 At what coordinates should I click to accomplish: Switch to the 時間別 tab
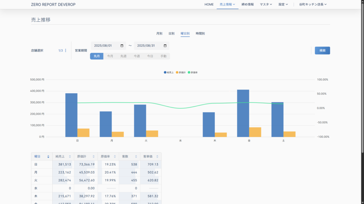tap(200, 34)
